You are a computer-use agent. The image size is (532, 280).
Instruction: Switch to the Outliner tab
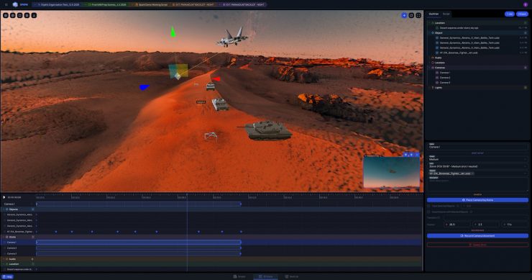[434, 14]
